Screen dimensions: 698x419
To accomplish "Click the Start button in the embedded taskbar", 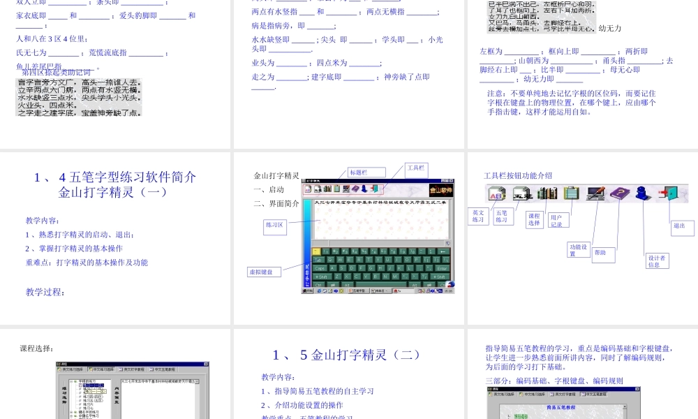I will (308, 291).
